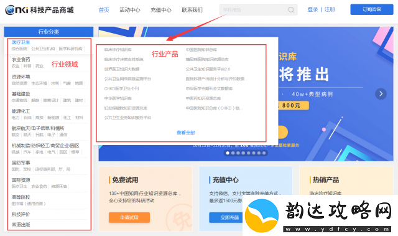Click the 查看全部 link

186,133
